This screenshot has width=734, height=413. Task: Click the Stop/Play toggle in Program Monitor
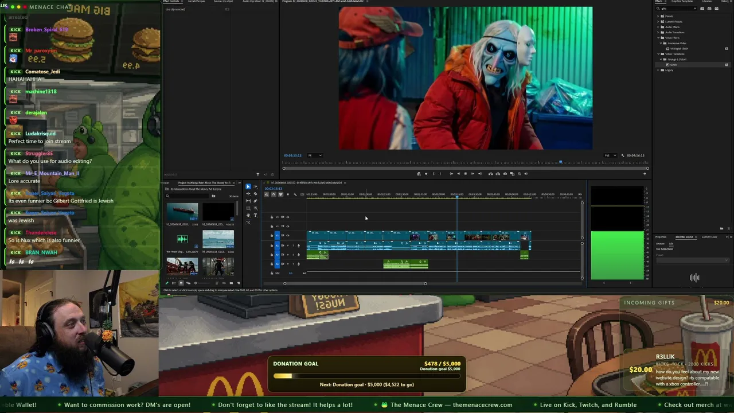coord(465,174)
